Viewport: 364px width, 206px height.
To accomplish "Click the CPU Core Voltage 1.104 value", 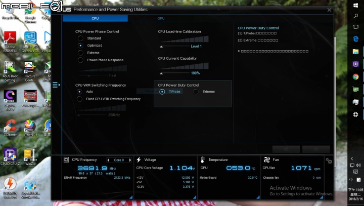I will [x=181, y=168].
